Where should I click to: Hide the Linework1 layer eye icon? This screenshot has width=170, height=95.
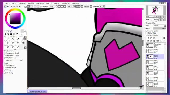click(x=147, y=44)
